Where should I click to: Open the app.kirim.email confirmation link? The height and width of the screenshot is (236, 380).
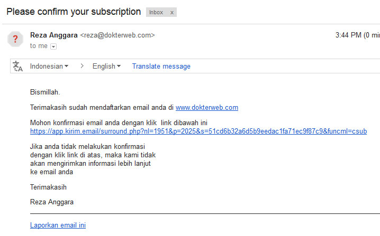(198, 131)
